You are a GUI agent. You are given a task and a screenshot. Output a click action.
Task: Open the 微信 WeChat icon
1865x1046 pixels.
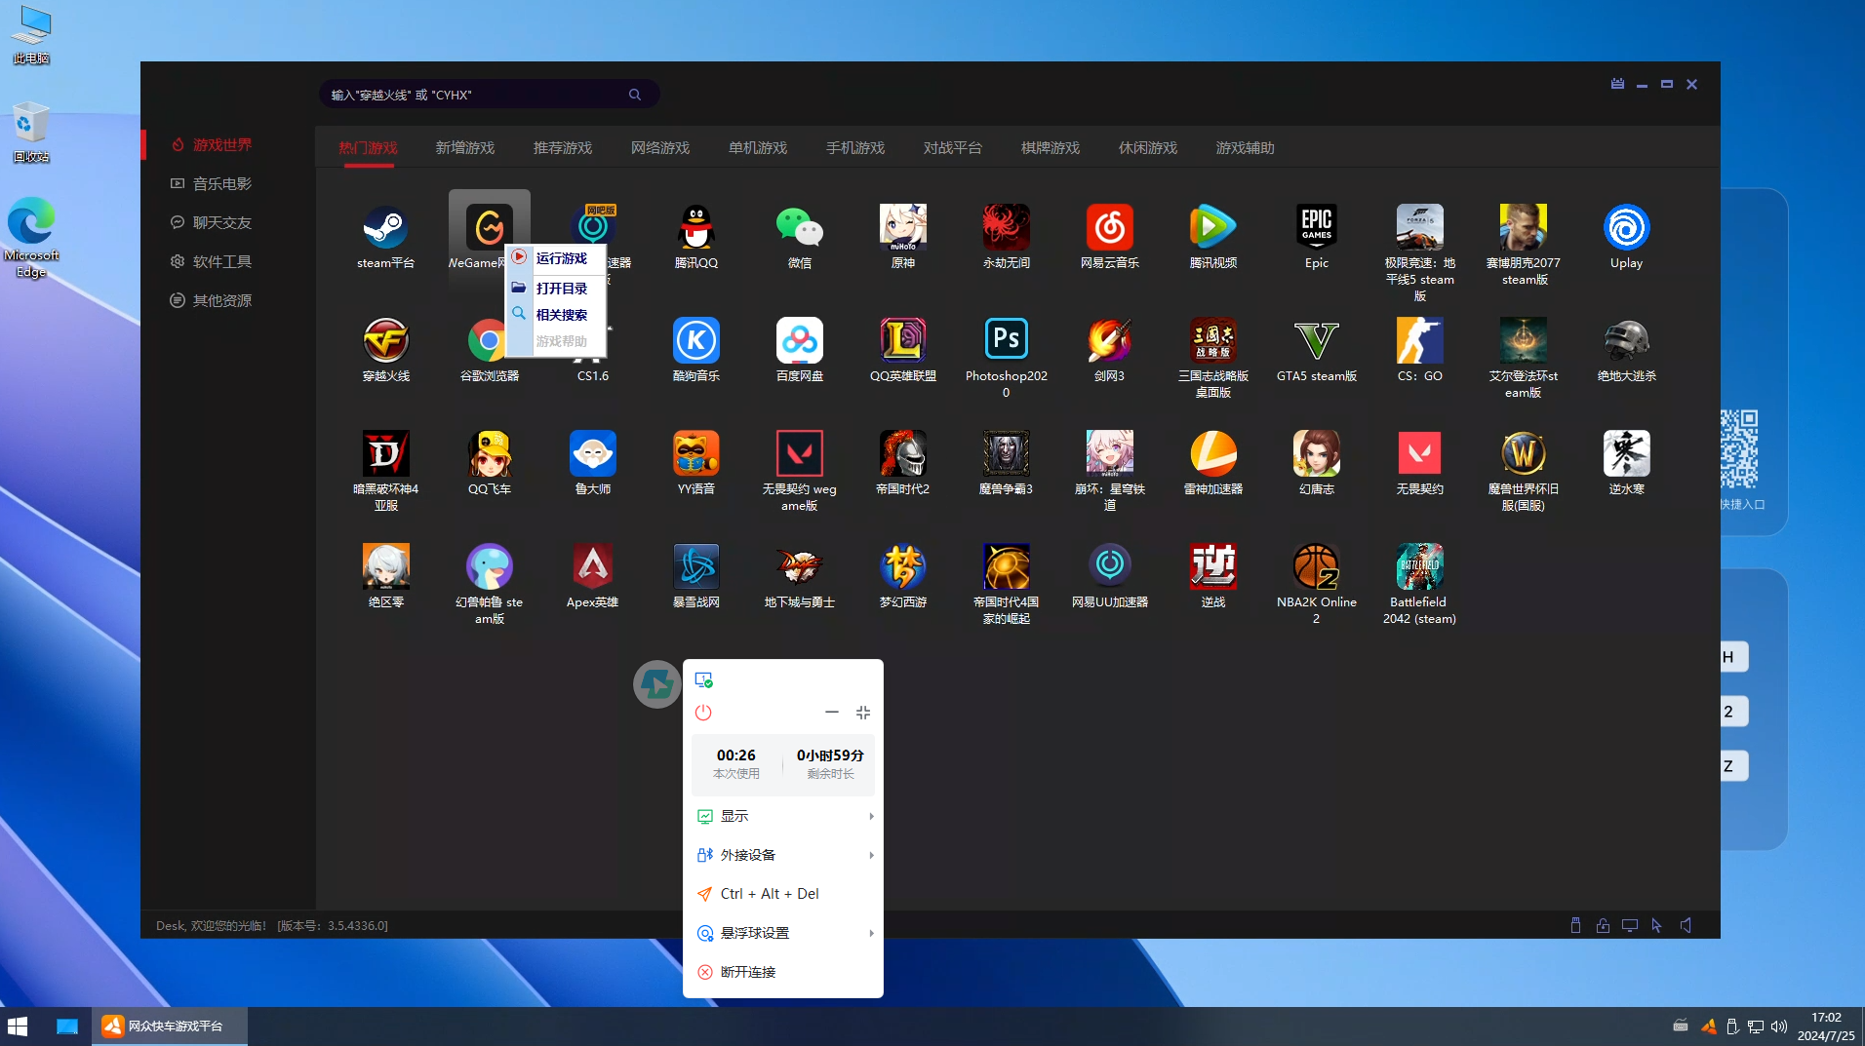(x=799, y=227)
